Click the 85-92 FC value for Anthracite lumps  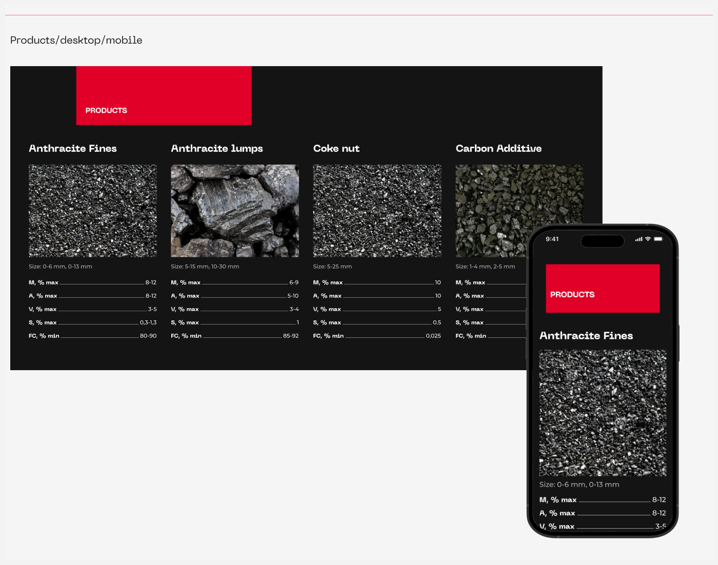point(291,336)
